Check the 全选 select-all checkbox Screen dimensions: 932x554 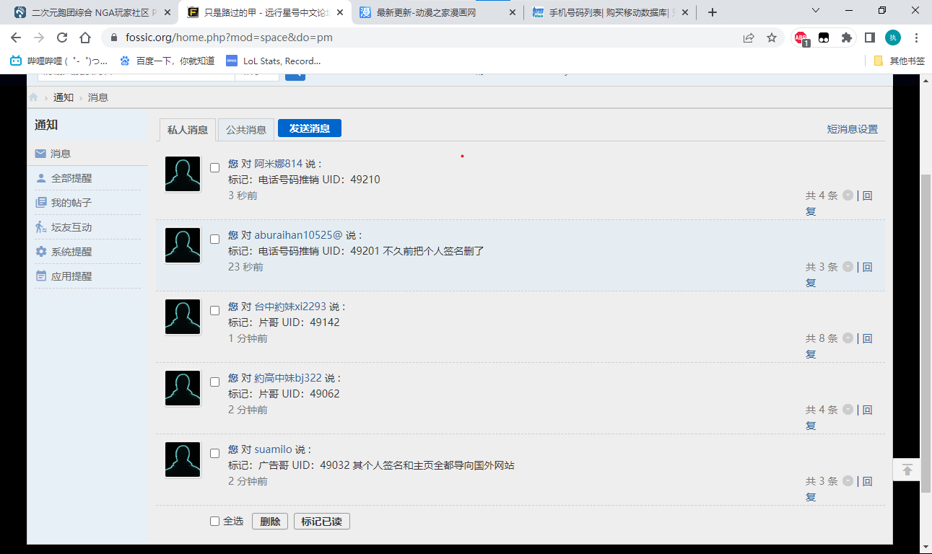214,521
